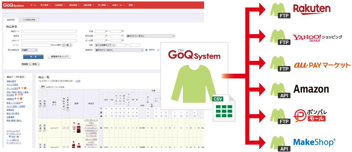The image size is (352, 152).
Task: Click 検索条件をクリア button
Action: (59, 57)
